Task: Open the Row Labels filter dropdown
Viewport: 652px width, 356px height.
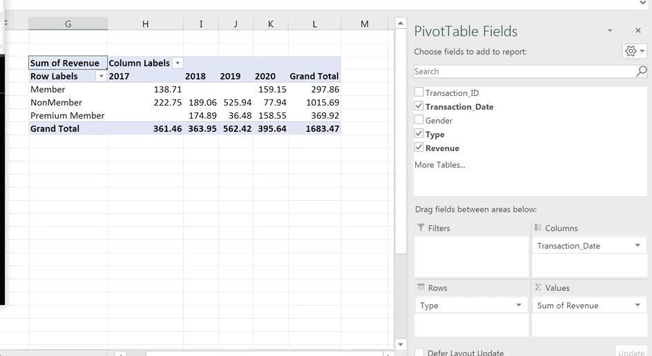Action: 102,77
